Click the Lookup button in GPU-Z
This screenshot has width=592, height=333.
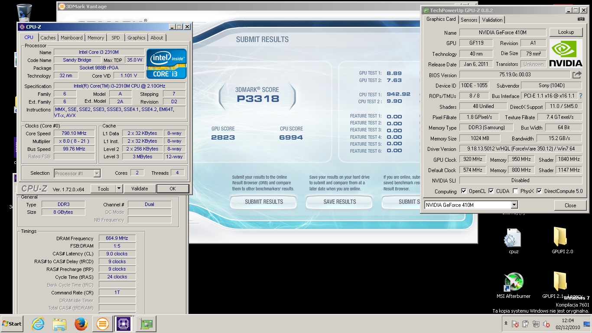point(566,32)
